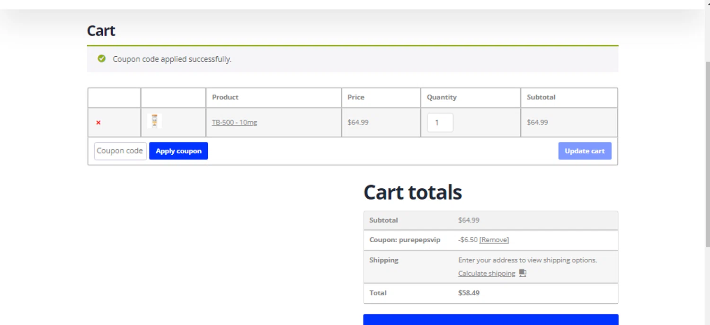710x325 pixels.
Task: Click the Price column header
Action: point(381,97)
